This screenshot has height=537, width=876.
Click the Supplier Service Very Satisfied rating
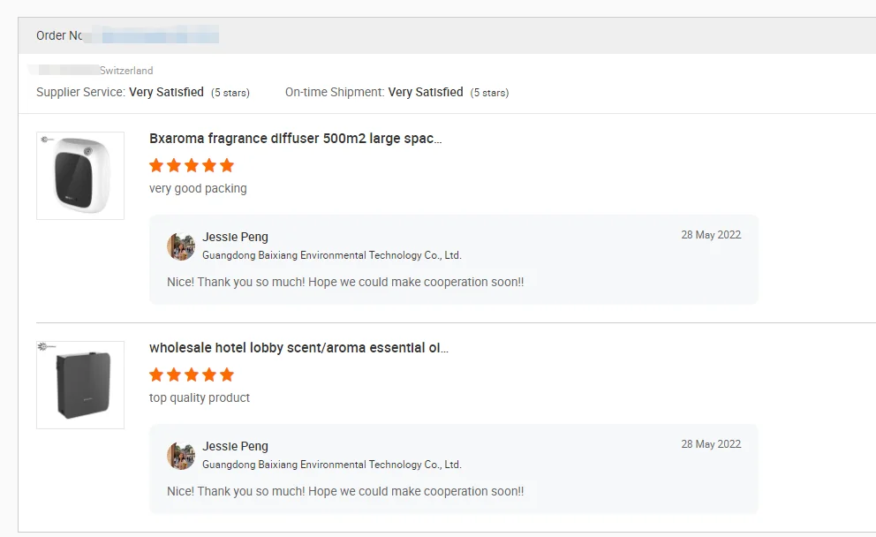point(166,92)
